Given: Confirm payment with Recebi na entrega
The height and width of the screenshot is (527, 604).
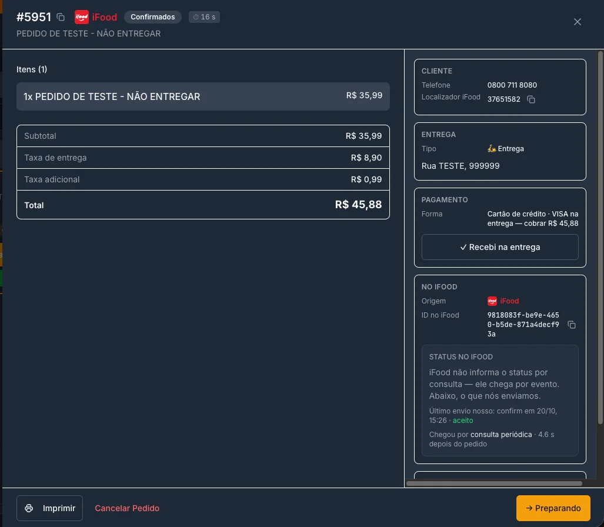Looking at the screenshot, I should click(x=500, y=247).
